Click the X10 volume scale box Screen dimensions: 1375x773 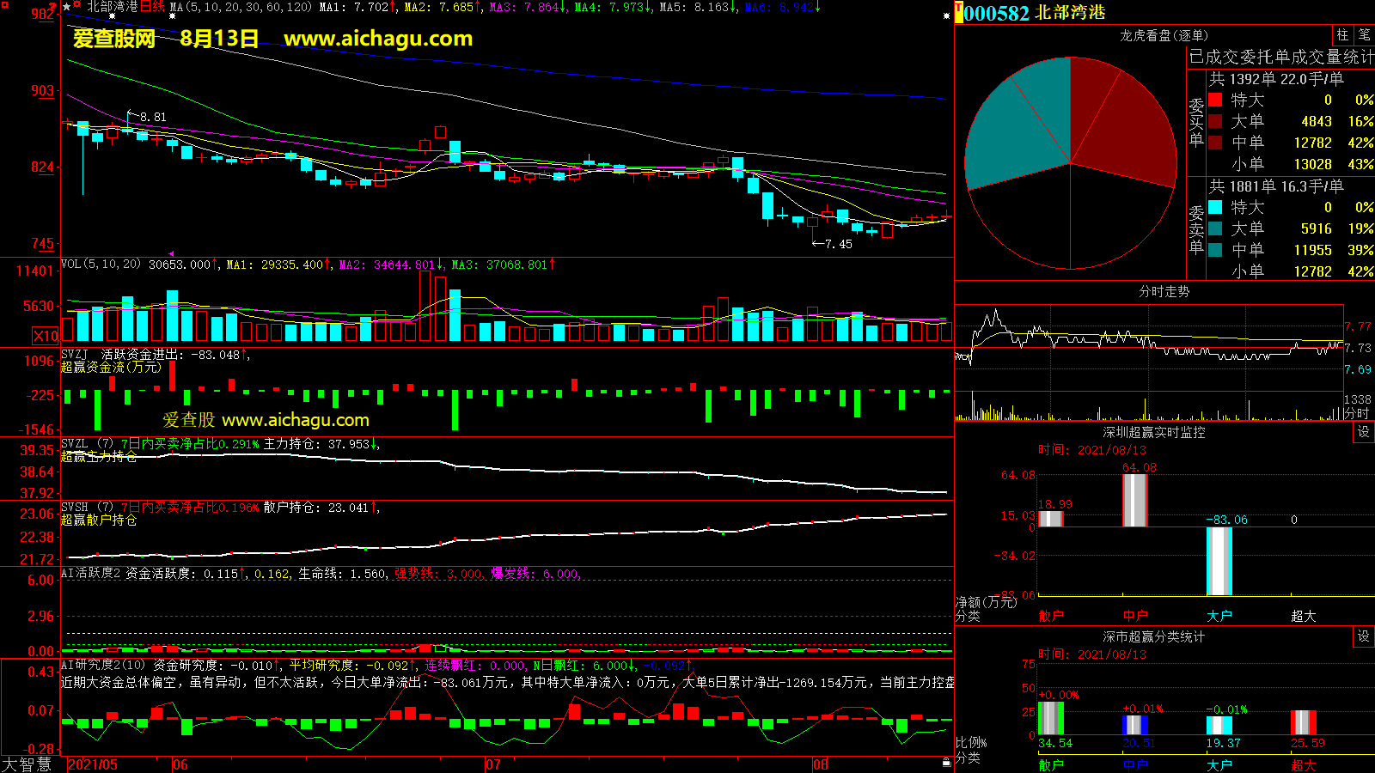click(x=46, y=336)
